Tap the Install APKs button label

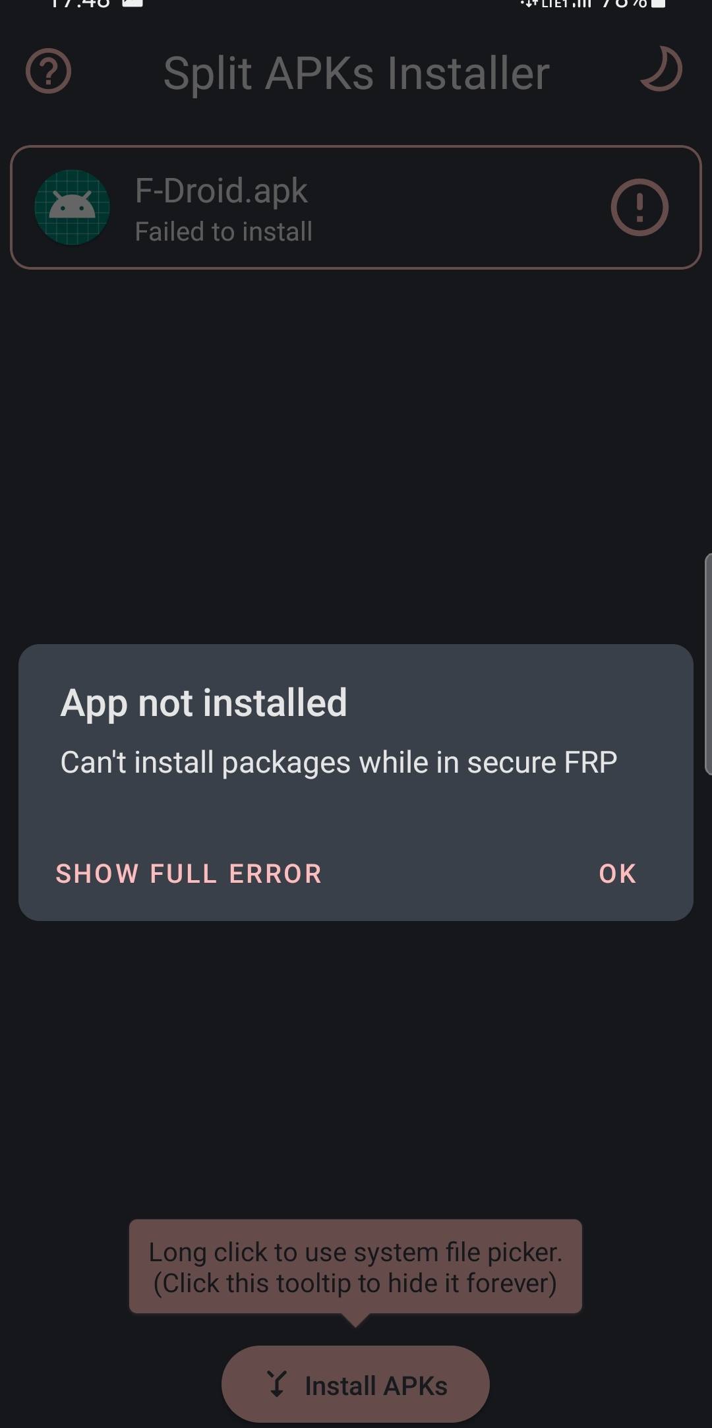(x=376, y=1385)
